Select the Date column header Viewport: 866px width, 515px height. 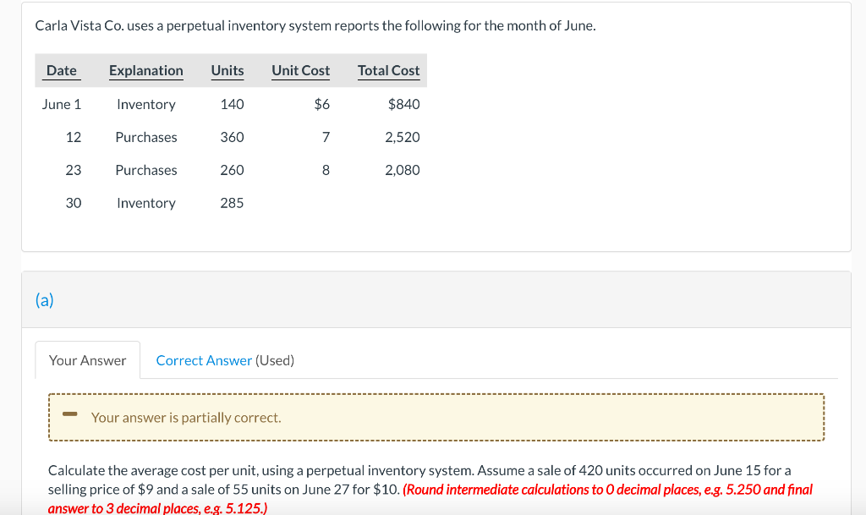coord(61,71)
